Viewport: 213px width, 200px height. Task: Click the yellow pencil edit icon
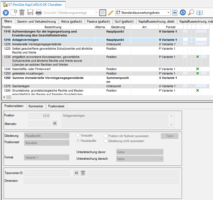coord(110,13)
